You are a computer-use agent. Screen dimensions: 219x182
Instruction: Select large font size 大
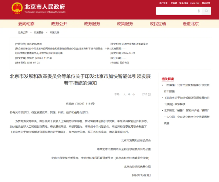tap(125, 95)
